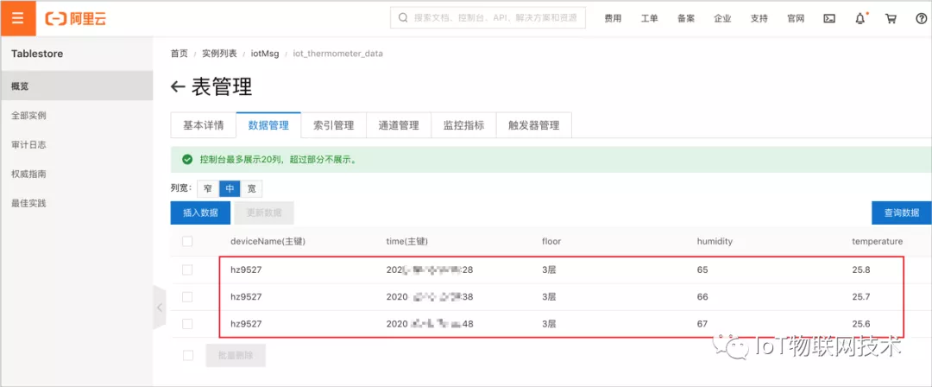Open the notification bell
The width and height of the screenshot is (932, 387).
[860, 18]
